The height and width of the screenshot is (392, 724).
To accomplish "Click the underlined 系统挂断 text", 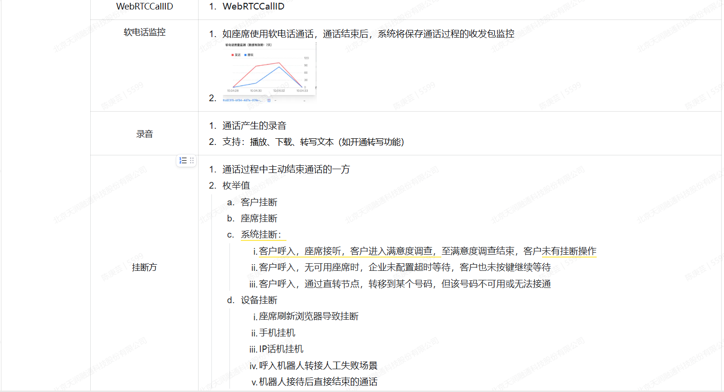I will pos(261,235).
